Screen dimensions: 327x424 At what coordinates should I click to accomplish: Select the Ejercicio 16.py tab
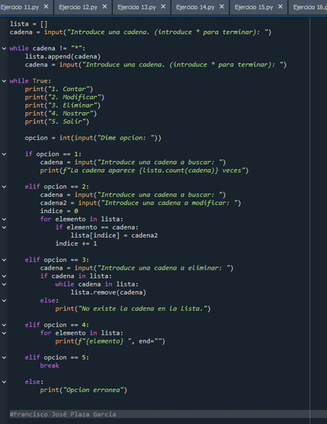click(x=310, y=7)
